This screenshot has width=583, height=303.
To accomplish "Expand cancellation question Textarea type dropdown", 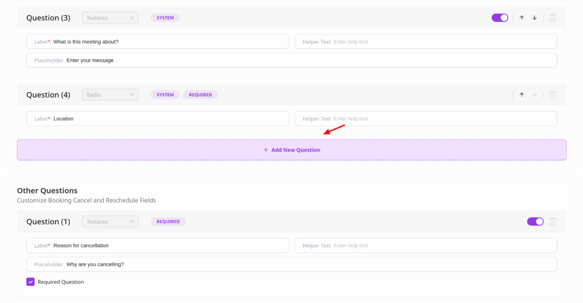I will point(110,222).
